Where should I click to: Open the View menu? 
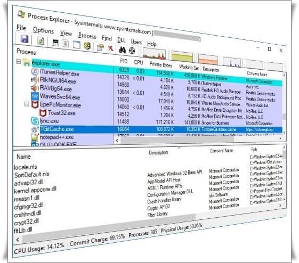click(x=66, y=33)
